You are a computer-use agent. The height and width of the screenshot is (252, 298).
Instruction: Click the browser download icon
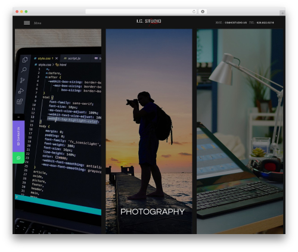pos(203,11)
